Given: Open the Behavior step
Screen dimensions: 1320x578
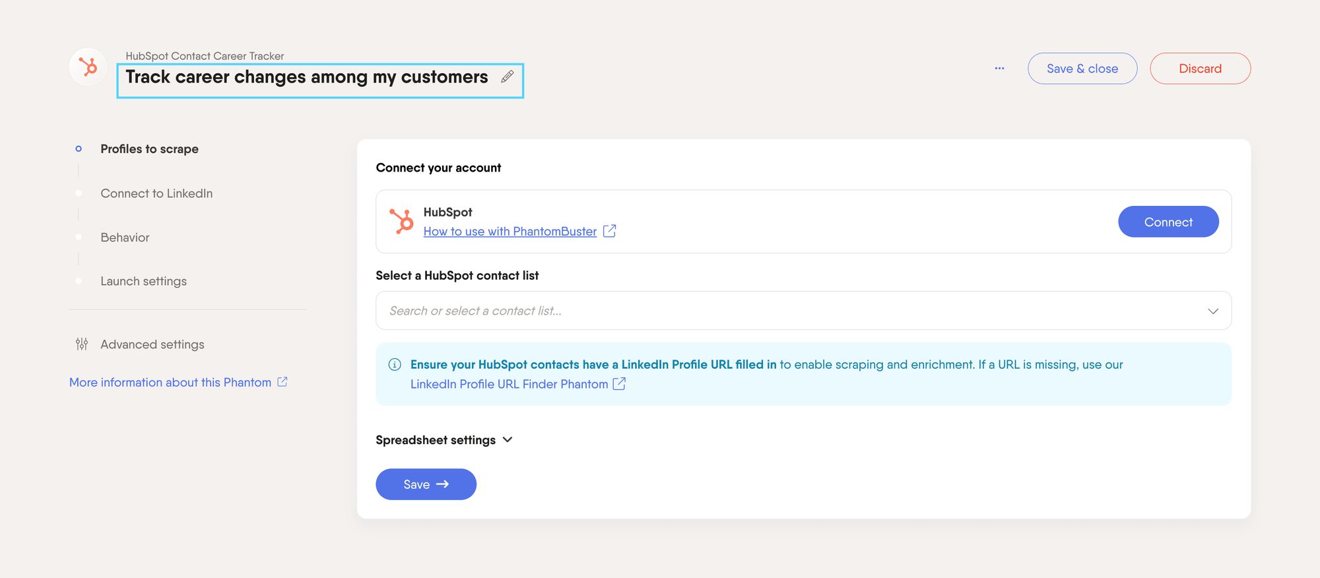Looking at the screenshot, I should coord(125,238).
